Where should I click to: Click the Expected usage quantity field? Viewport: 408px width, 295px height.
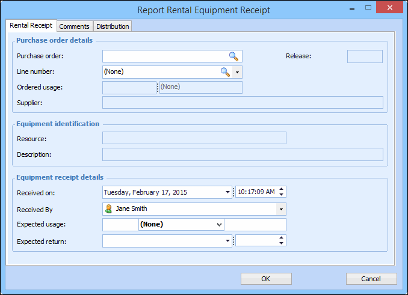point(120,225)
